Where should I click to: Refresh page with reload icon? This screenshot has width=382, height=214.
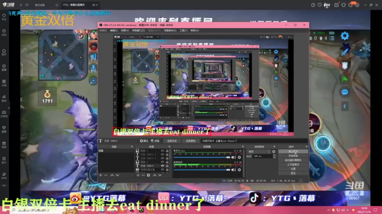tap(27, 5)
